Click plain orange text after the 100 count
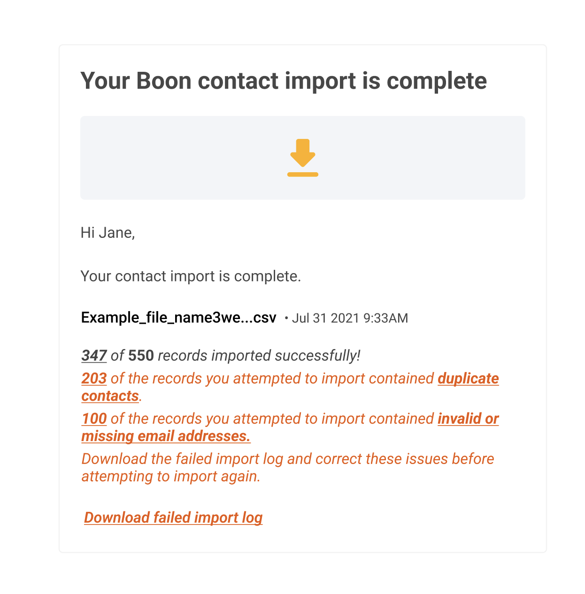The width and height of the screenshot is (585, 594). [272, 419]
